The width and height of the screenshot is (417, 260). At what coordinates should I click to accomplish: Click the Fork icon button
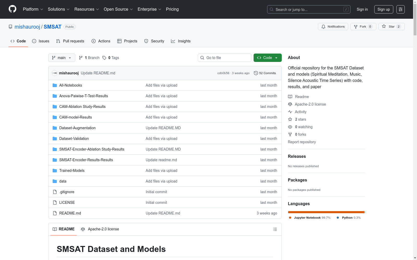pos(363,27)
